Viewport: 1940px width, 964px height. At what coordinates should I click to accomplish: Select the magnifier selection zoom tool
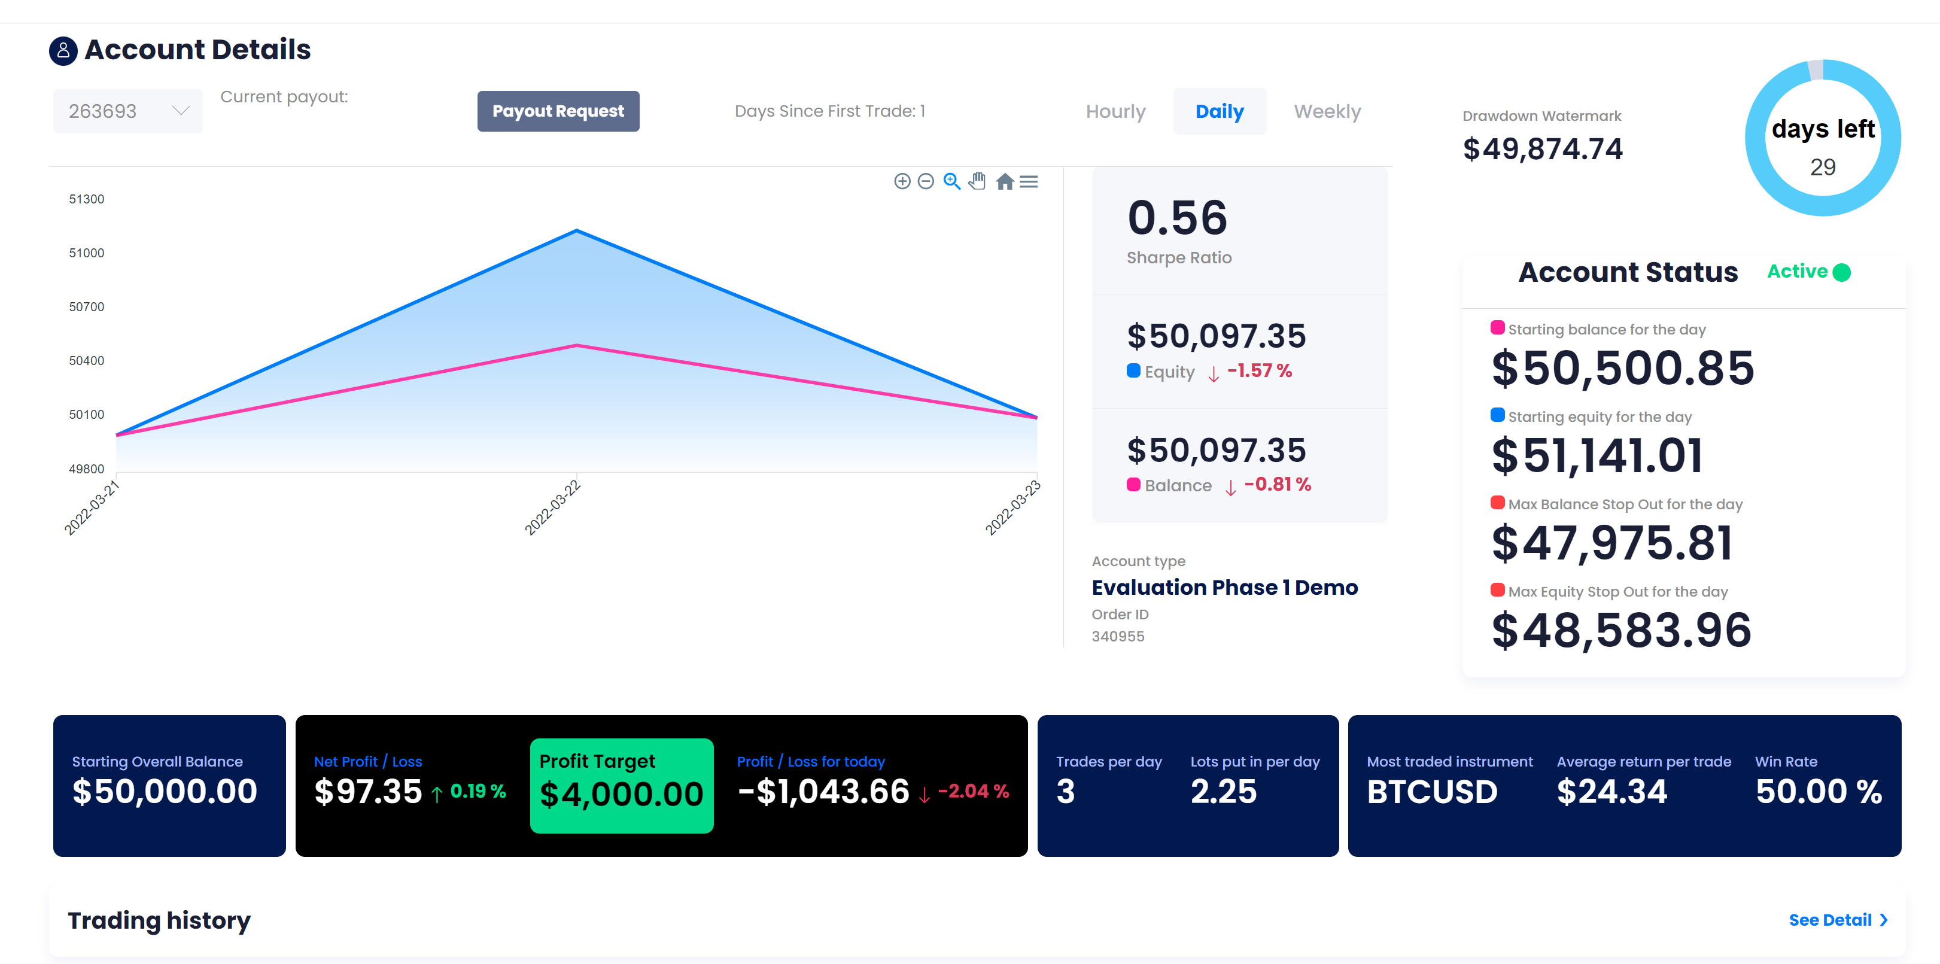click(x=951, y=181)
